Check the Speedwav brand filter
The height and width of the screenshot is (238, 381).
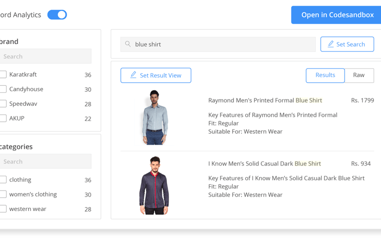click(3, 103)
